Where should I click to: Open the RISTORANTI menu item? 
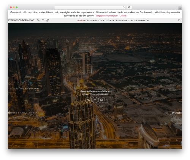pos(91,20)
